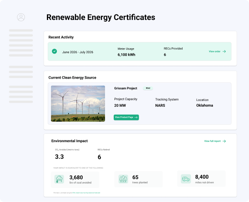Screen dimensions: 249x202
Task: Click the RECs Provided label
Action: click(173, 49)
